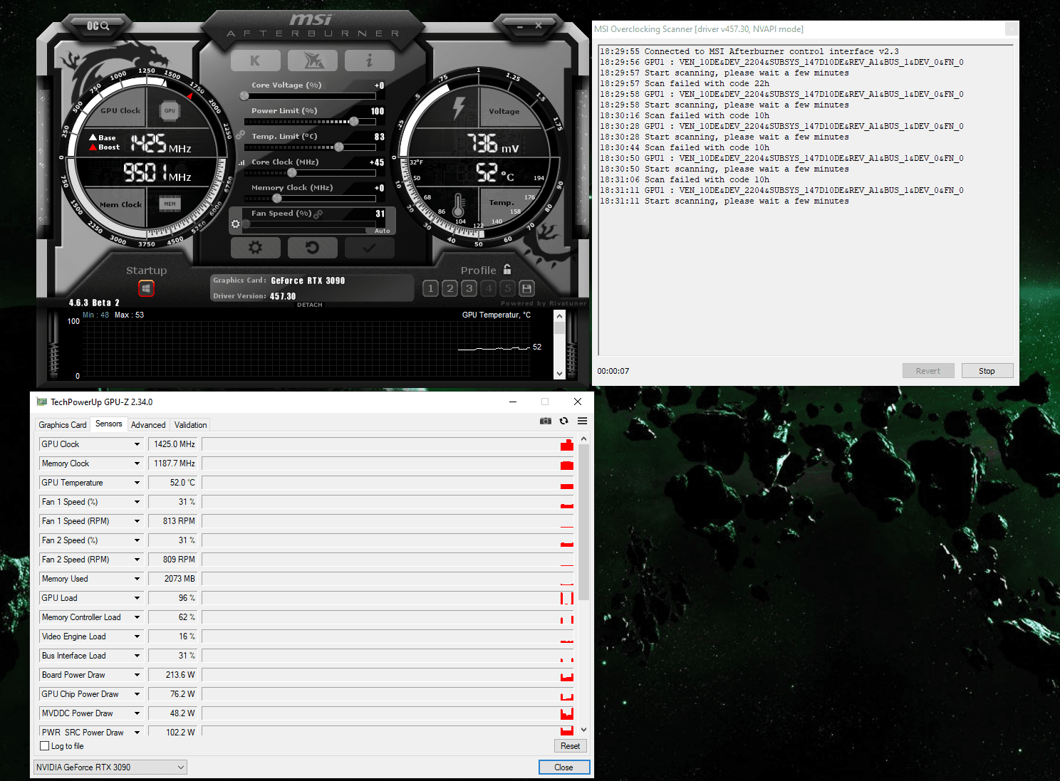Open GPU Chip Power Draw dropdown
Viewport: 1060px width, 781px height.
coord(137,694)
